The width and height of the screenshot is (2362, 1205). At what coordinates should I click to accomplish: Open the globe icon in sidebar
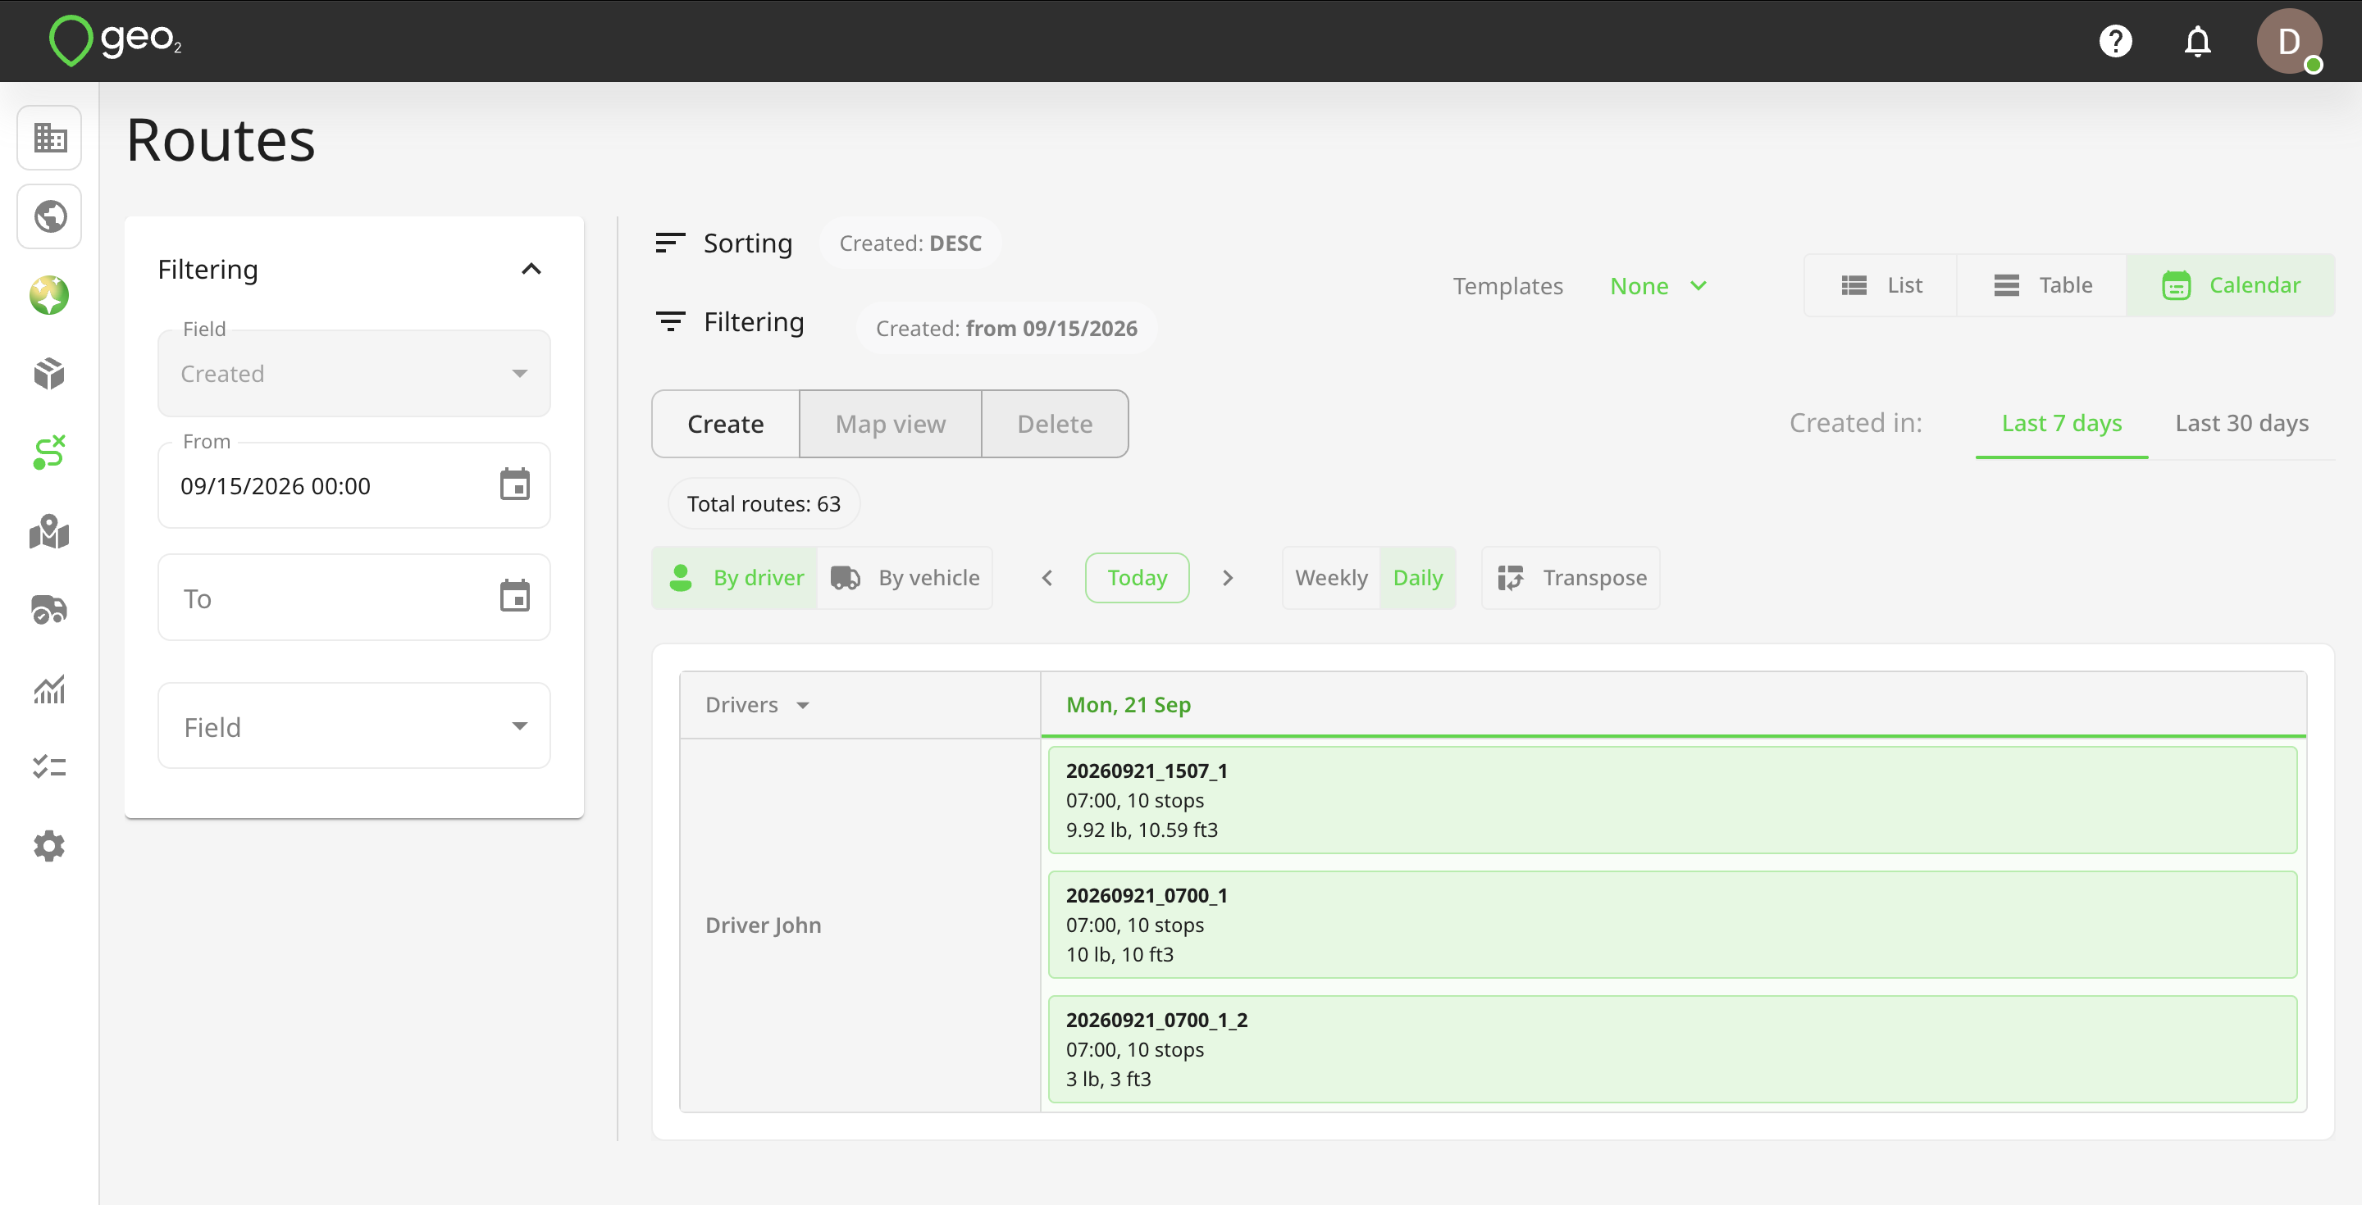[49, 216]
